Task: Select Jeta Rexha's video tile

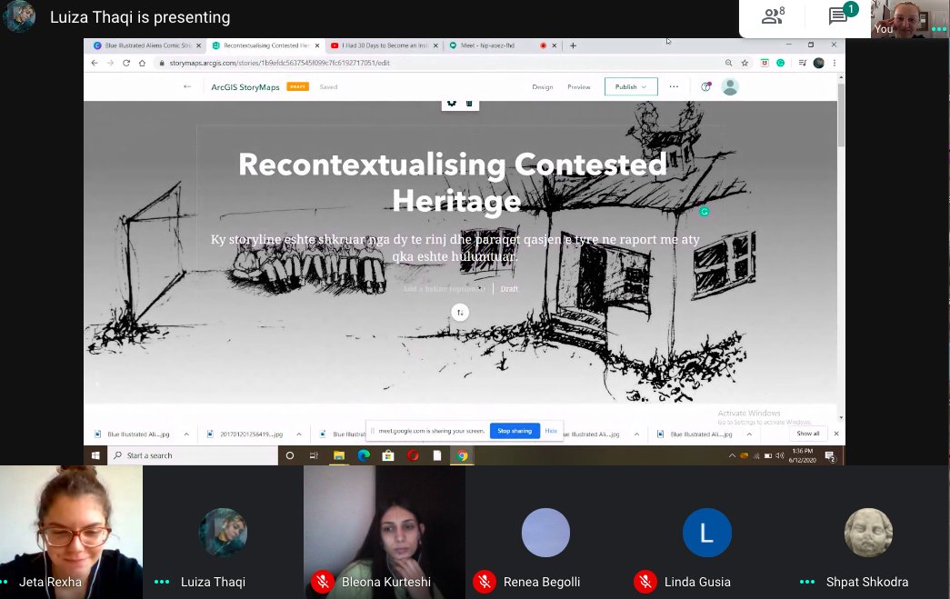Action: click(x=72, y=532)
